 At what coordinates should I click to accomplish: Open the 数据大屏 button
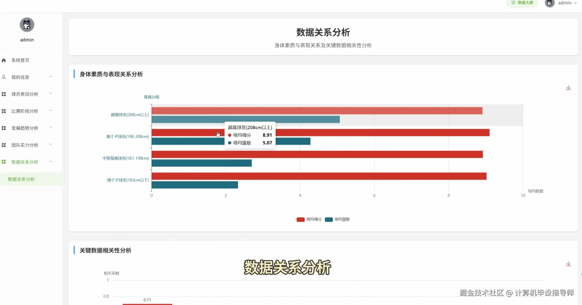tap(522, 3)
